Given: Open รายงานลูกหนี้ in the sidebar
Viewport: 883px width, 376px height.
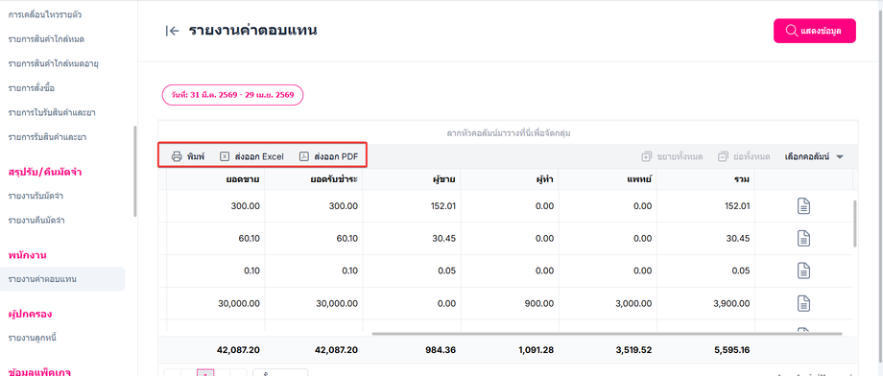Looking at the screenshot, I should 32,338.
